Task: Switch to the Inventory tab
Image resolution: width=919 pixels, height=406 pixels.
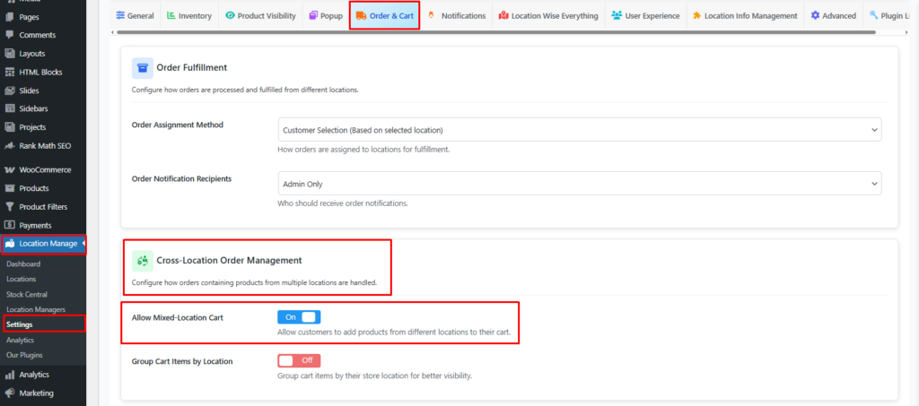Action: [x=190, y=16]
